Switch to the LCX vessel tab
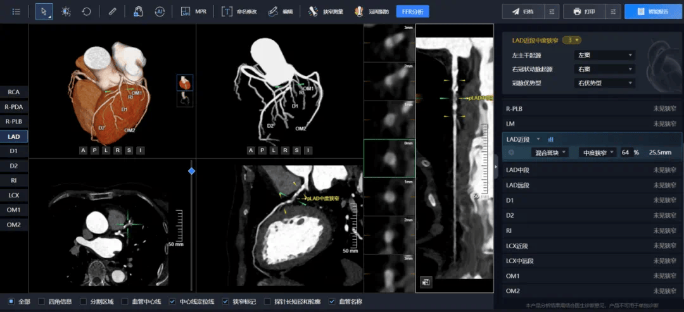 pos(14,196)
